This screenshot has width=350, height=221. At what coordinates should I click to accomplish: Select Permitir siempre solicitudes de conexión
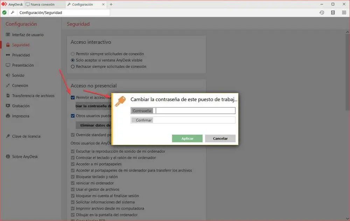[x=72, y=54]
